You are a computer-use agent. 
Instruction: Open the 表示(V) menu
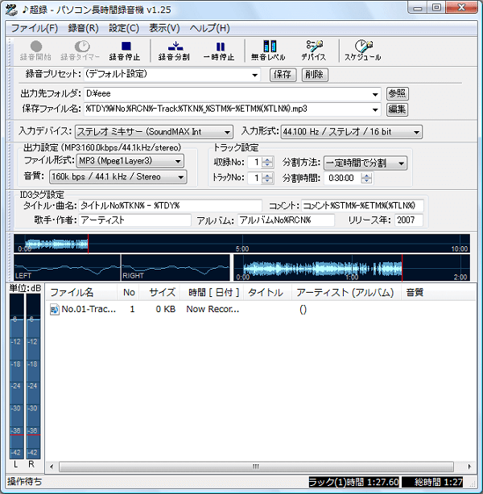tap(164, 28)
